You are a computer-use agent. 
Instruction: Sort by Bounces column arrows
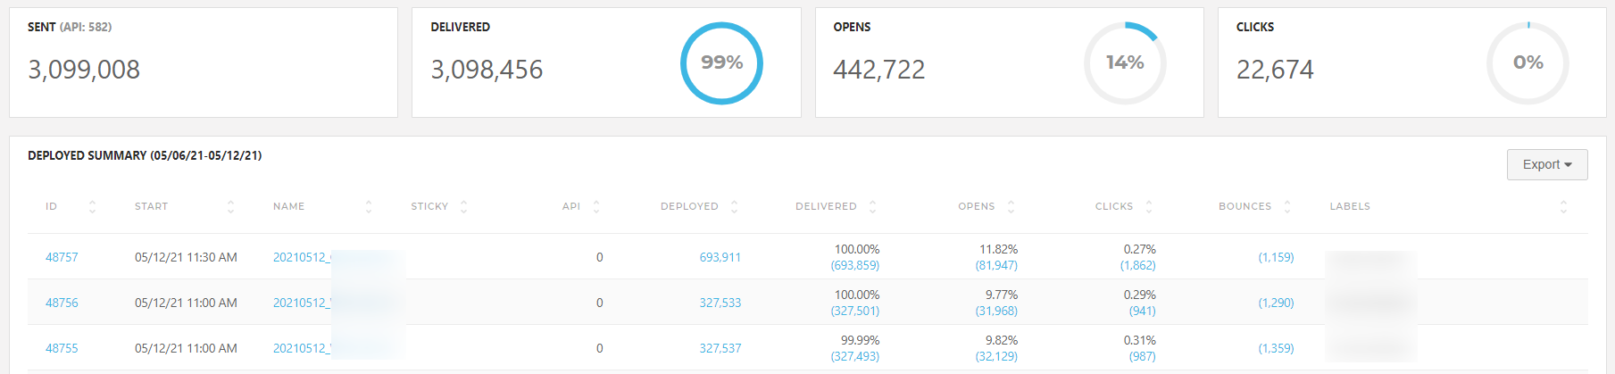point(1286,207)
